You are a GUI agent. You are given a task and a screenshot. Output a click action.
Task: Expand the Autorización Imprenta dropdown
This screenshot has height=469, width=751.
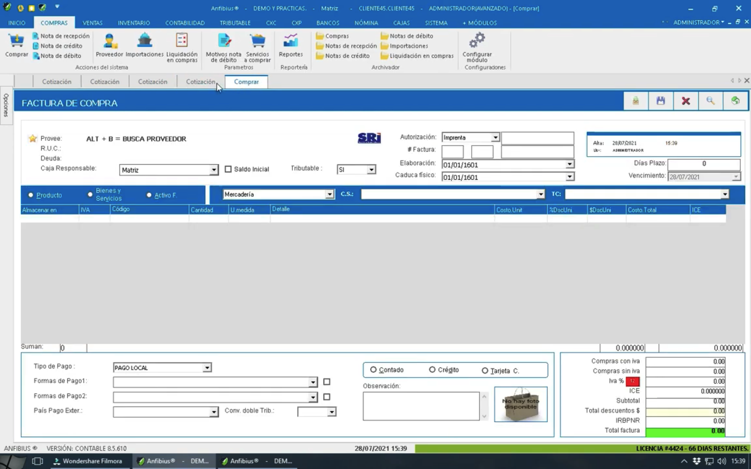[x=495, y=138]
